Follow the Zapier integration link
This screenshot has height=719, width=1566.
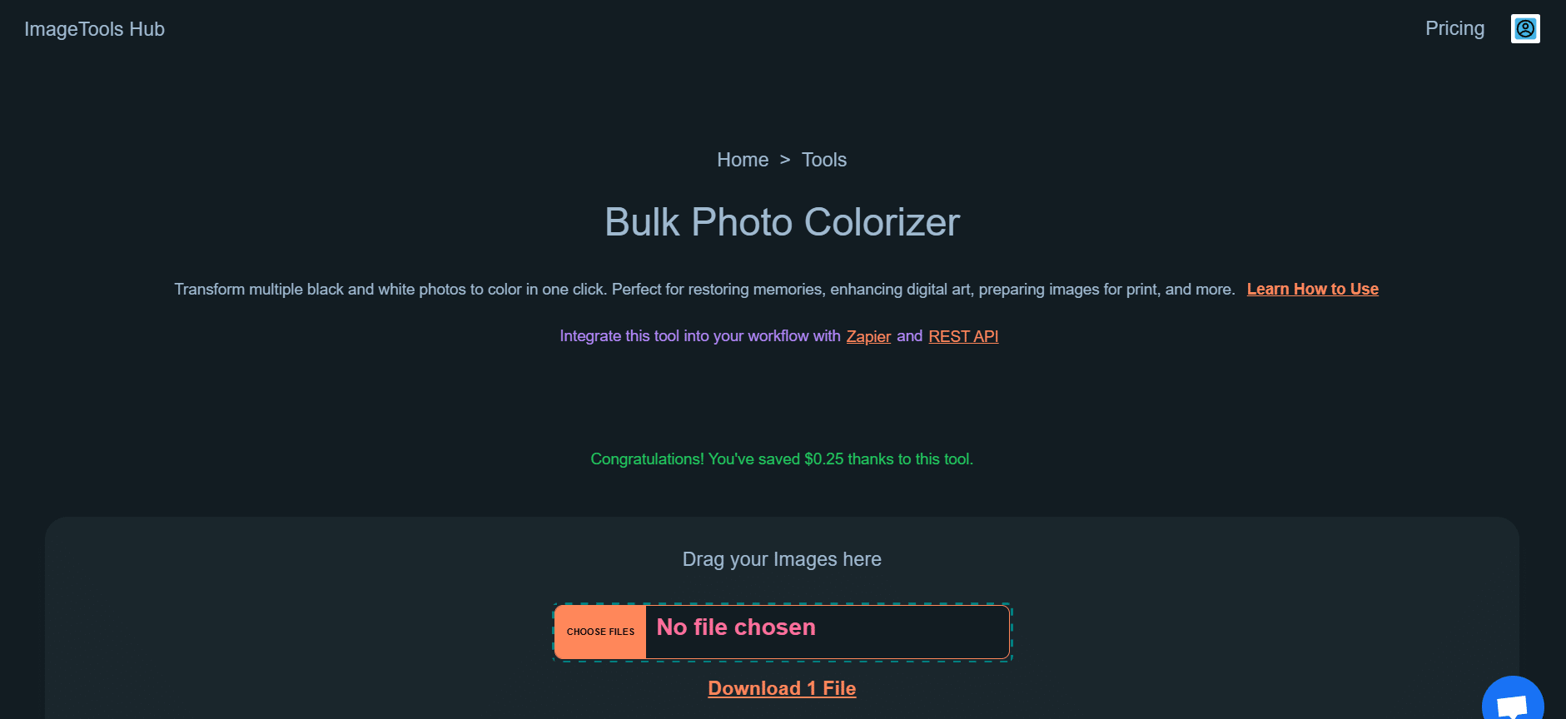868,336
